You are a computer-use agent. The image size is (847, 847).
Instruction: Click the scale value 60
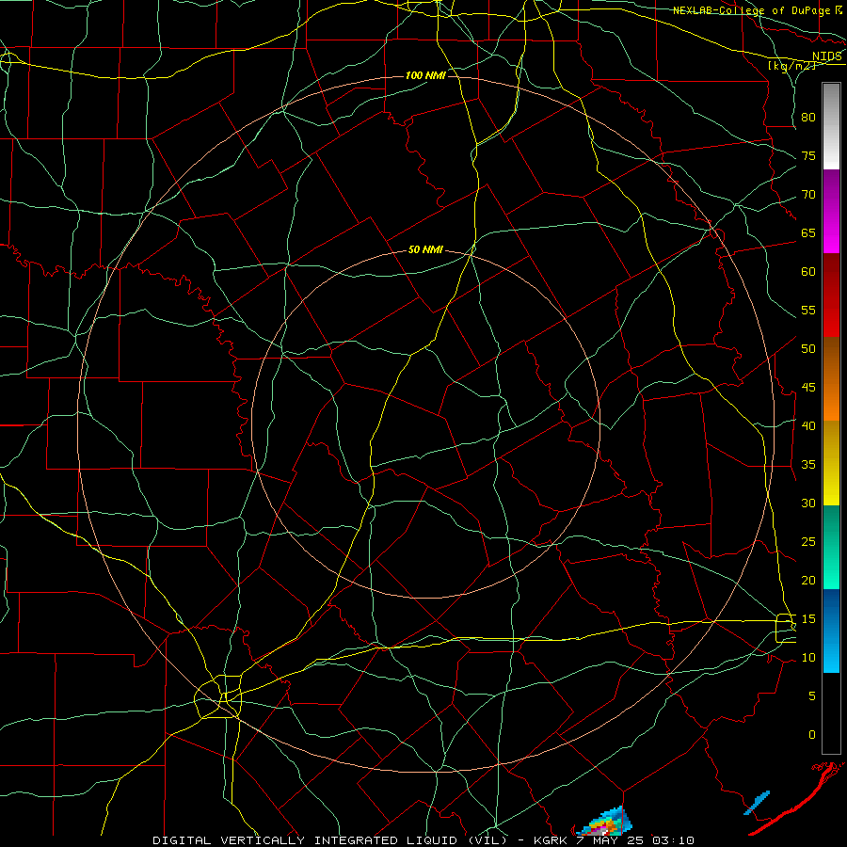808,272
